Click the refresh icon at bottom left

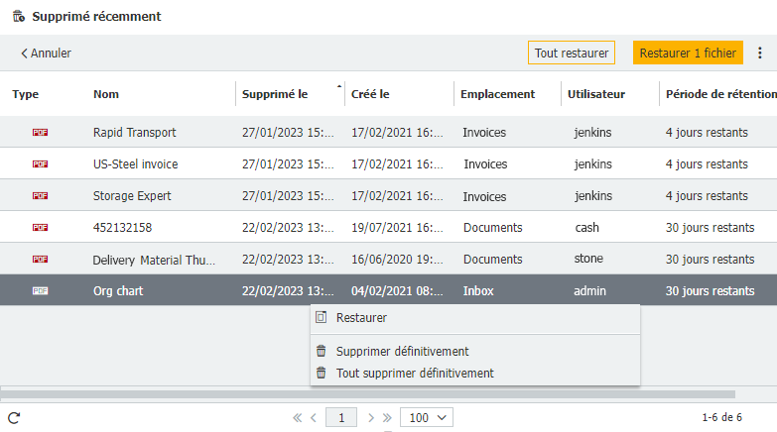pos(14,418)
